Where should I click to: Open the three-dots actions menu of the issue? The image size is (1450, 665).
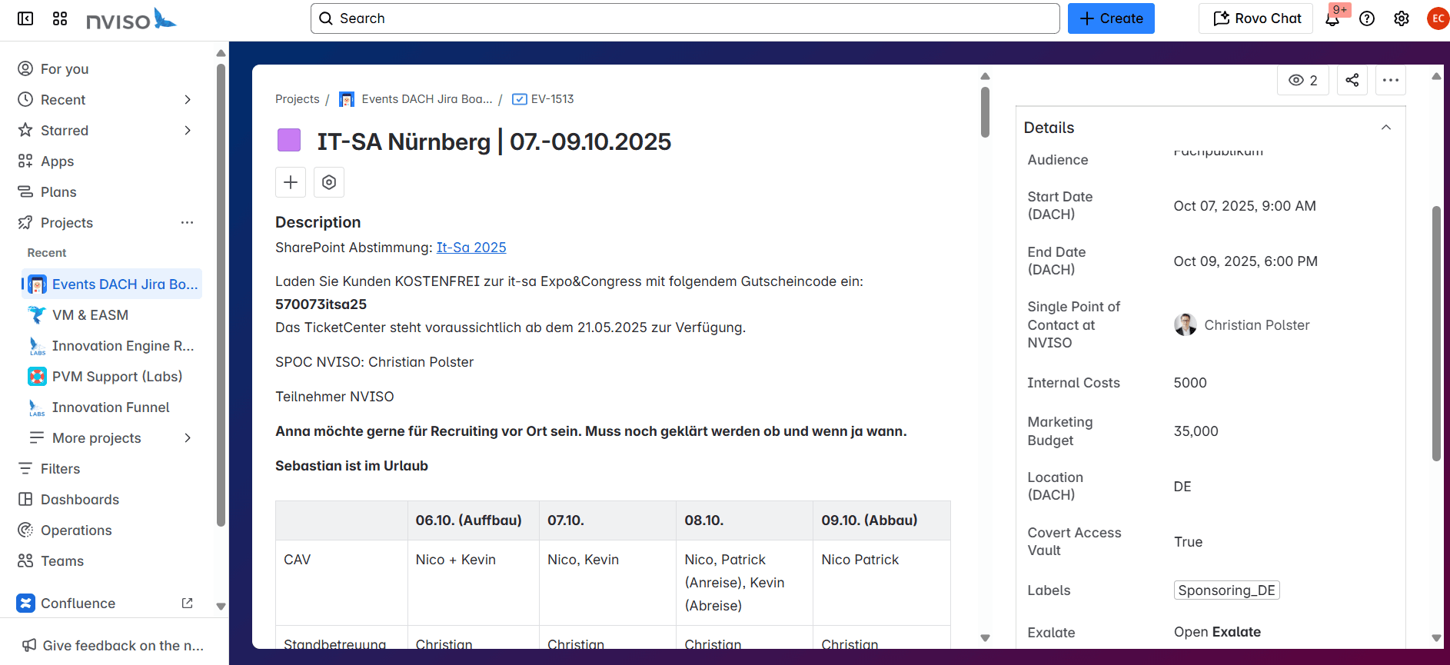(1391, 80)
